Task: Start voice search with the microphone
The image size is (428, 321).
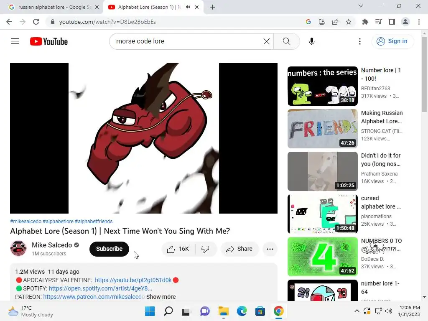Action: tap(311, 41)
